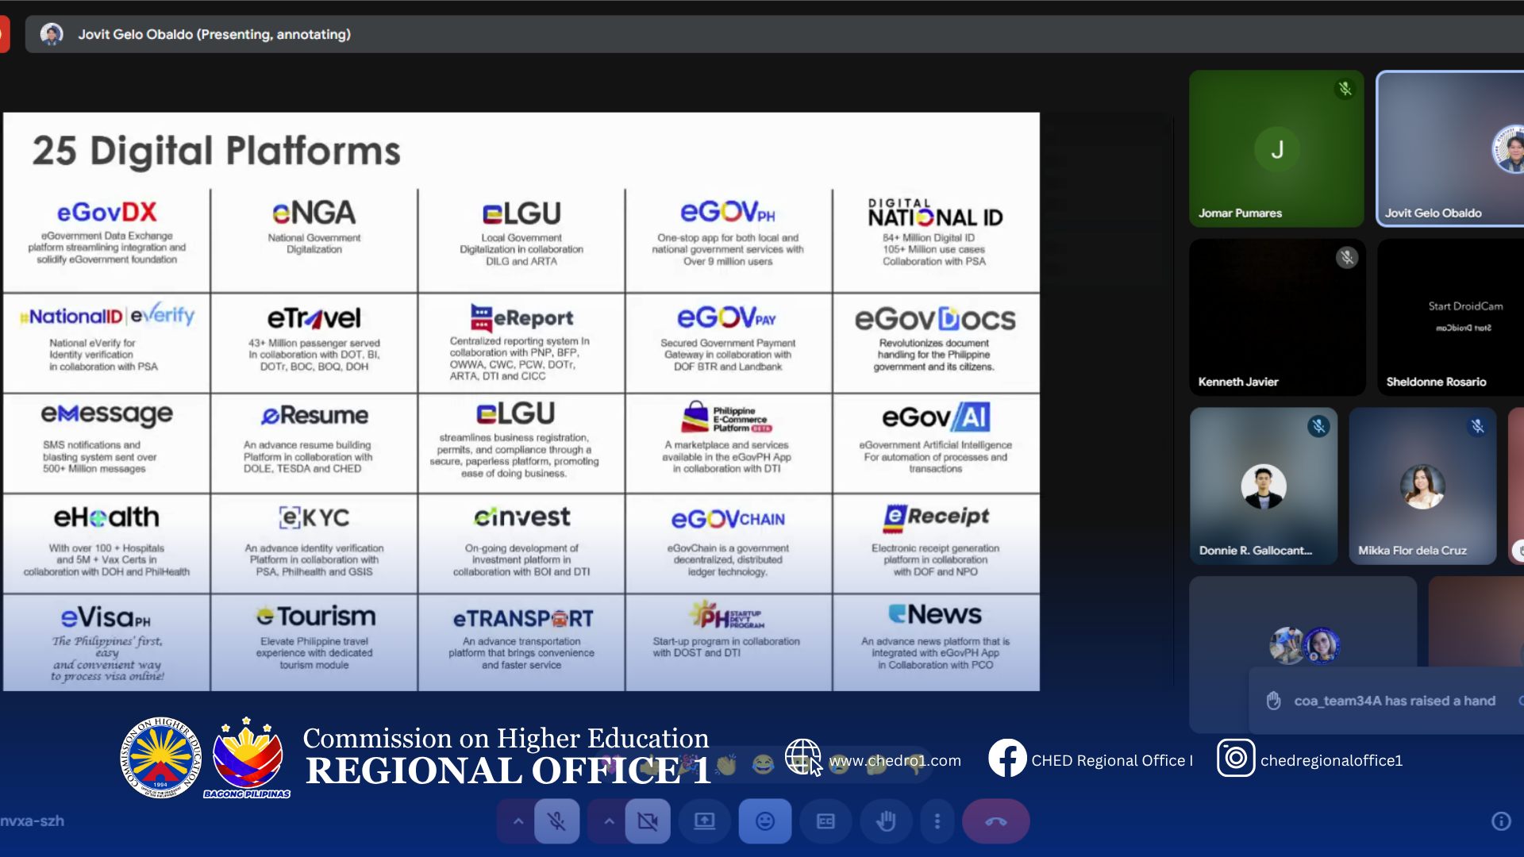The image size is (1524, 857).
Task: Click the eKYC logo on the slide
Action: pos(314,517)
